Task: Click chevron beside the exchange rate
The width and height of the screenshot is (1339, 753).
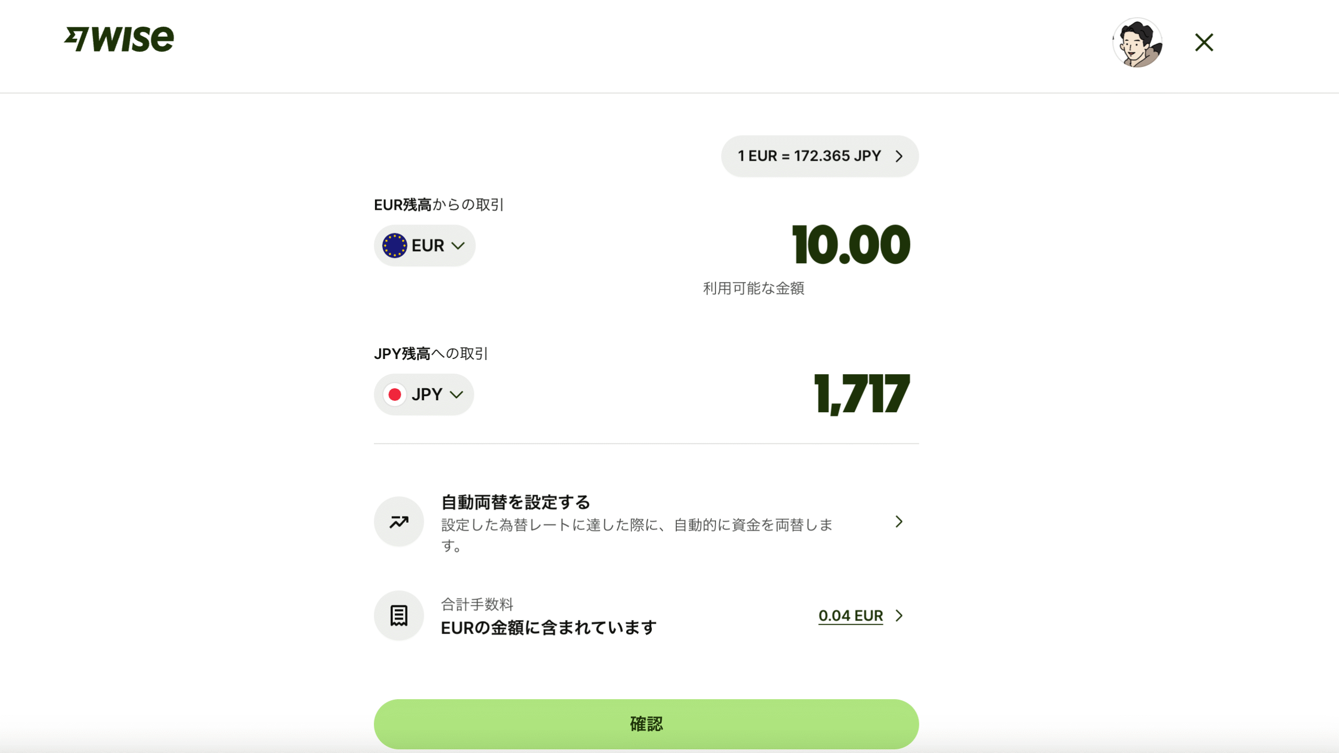Action: pyautogui.click(x=899, y=156)
